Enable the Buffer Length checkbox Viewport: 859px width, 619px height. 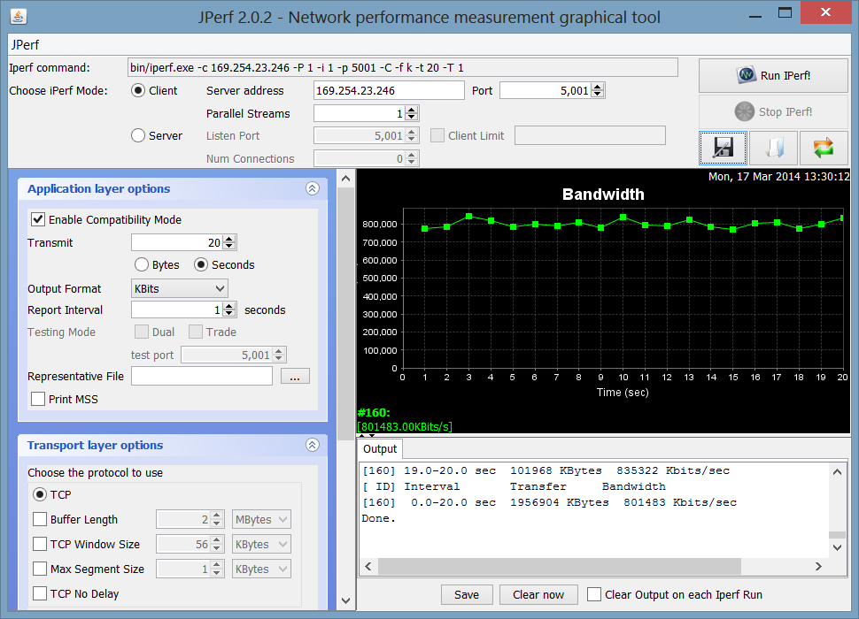coord(40,519)
